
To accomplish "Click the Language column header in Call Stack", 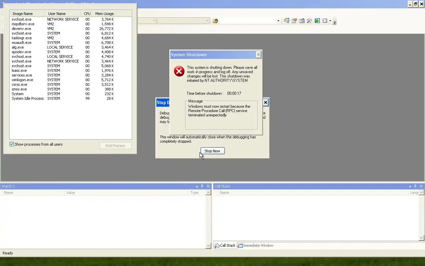I will [414, 193].
